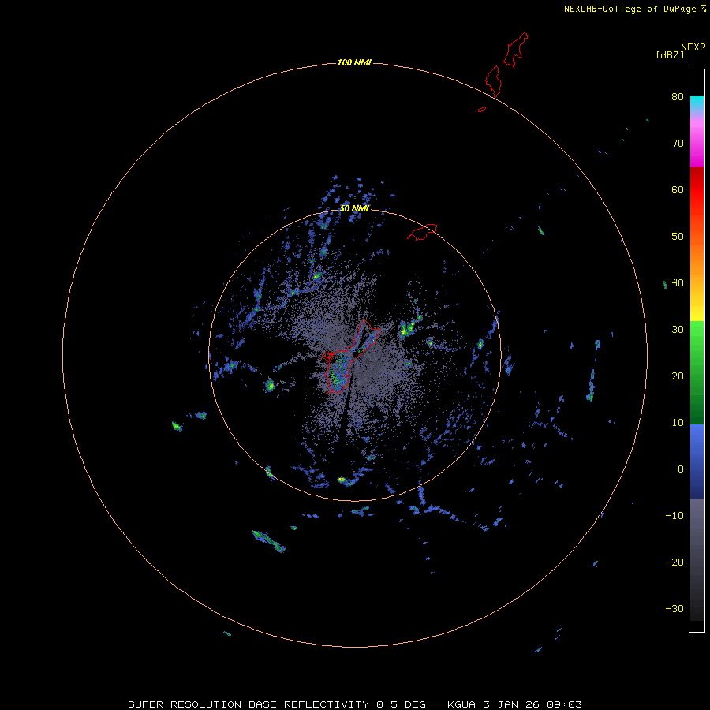Click the [dBZ] units label

[670, 55]
